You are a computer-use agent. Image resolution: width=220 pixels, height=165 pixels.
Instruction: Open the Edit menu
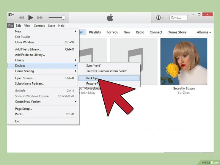[x=18, y=26]
